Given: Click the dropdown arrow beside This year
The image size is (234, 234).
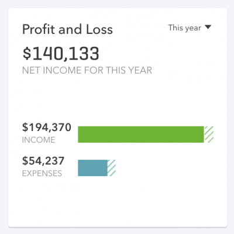Looking at the screenshot, I should [208, 27].
